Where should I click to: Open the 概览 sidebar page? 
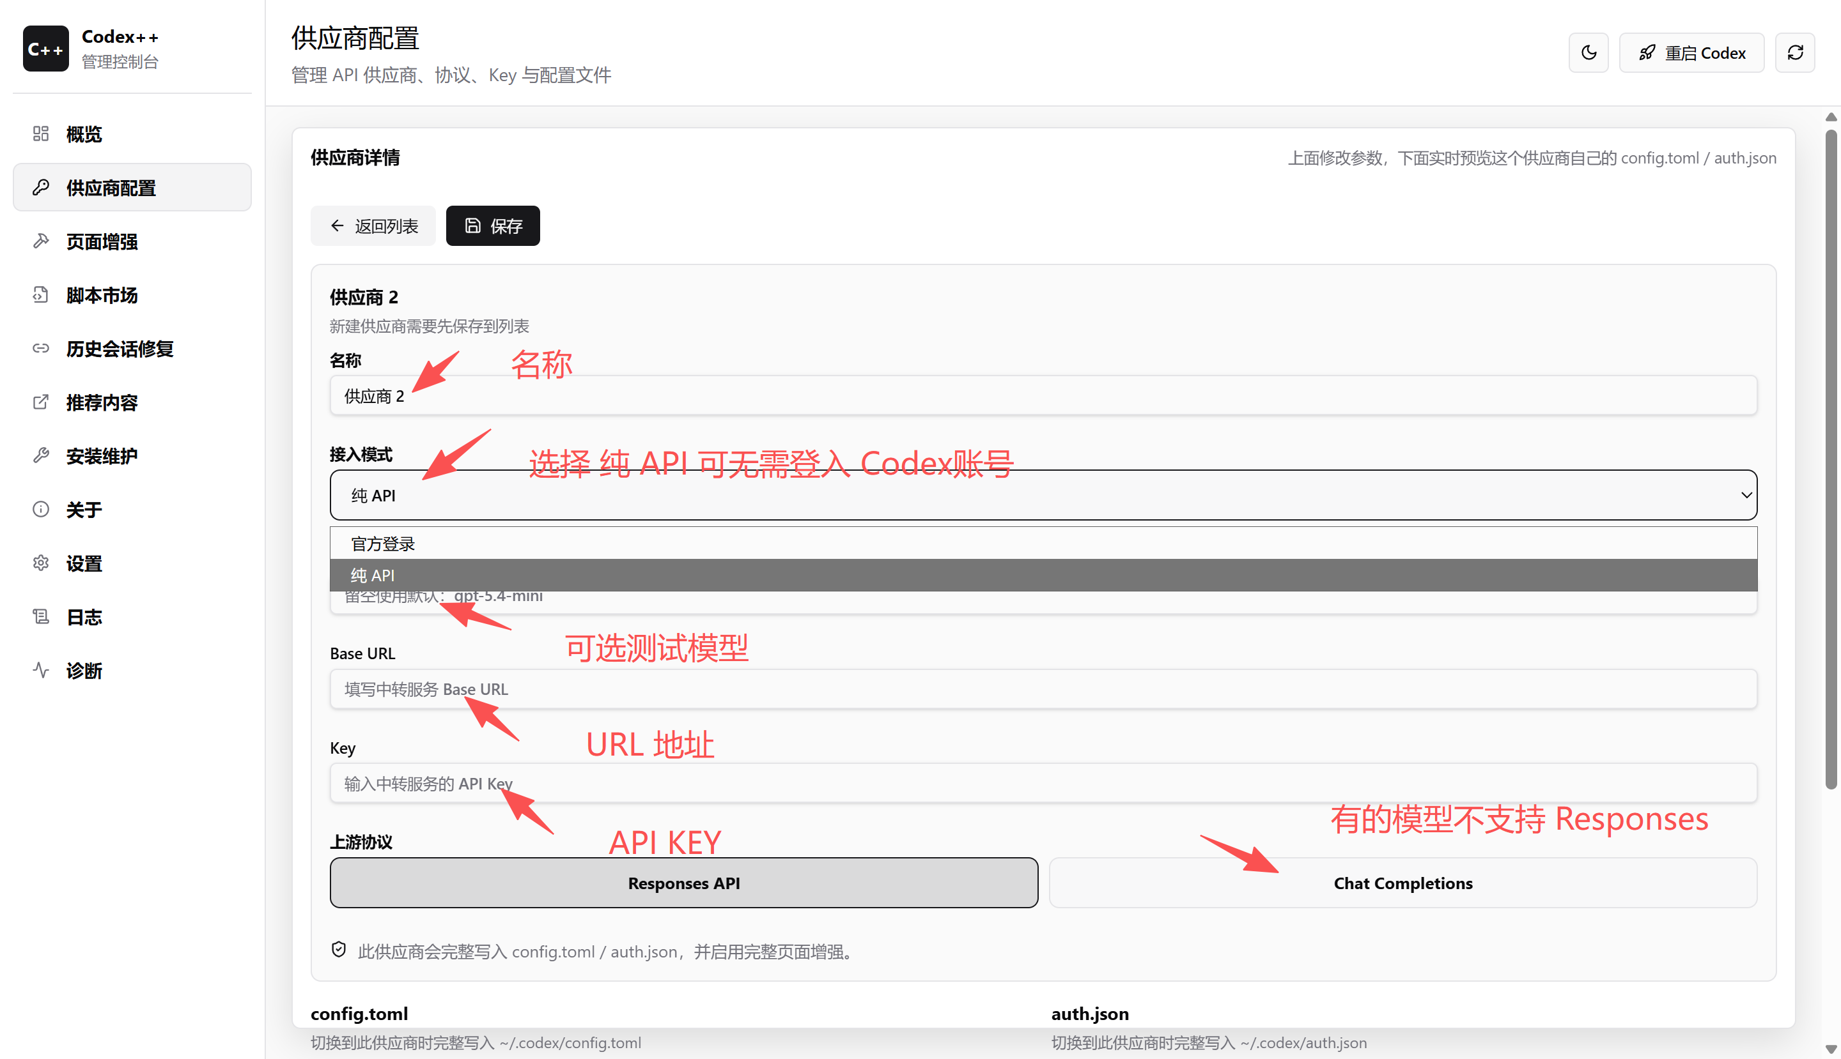click(132, 134)
